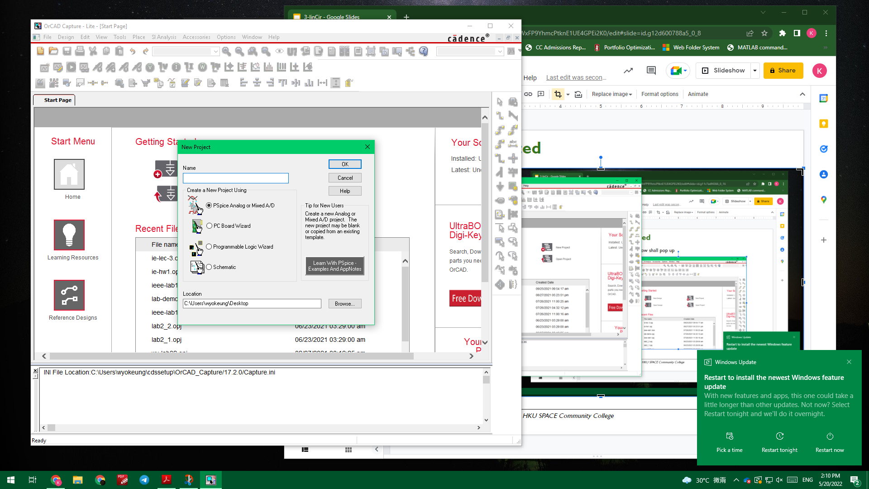Expand the crop mask shape dropdown arrow
Viewport: 869px width, 489px height.
(568, 94)
